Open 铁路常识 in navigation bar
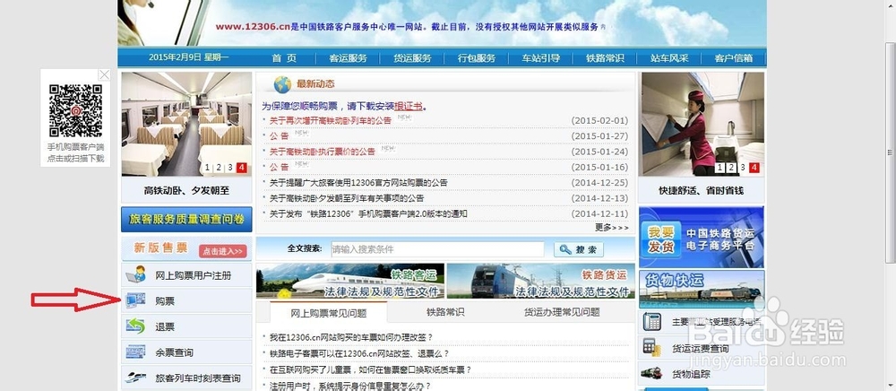This screenshot has height=391, width=896. [605, 57]
